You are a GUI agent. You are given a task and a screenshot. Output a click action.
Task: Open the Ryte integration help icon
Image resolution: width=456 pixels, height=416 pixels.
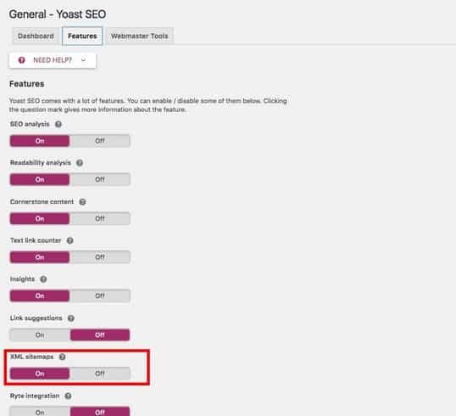pos(68,396)
